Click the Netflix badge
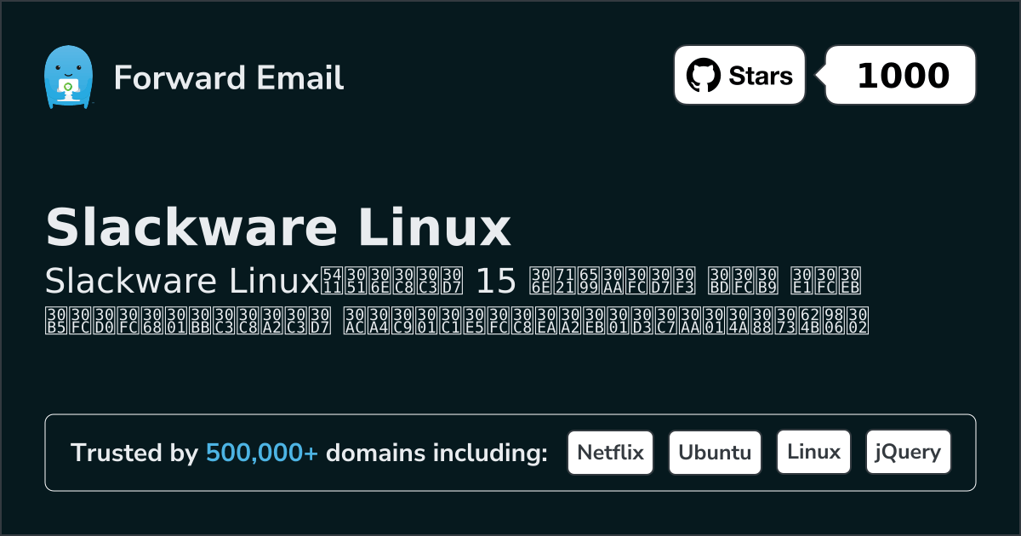Screen dimensions: 1021x536 tap(610, 453)
